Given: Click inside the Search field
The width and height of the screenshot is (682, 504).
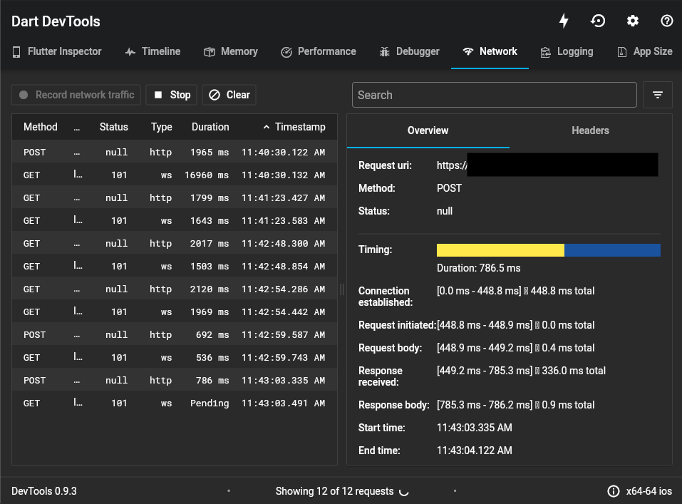Looking at the screenshot, I should click(x=494, y=94).
